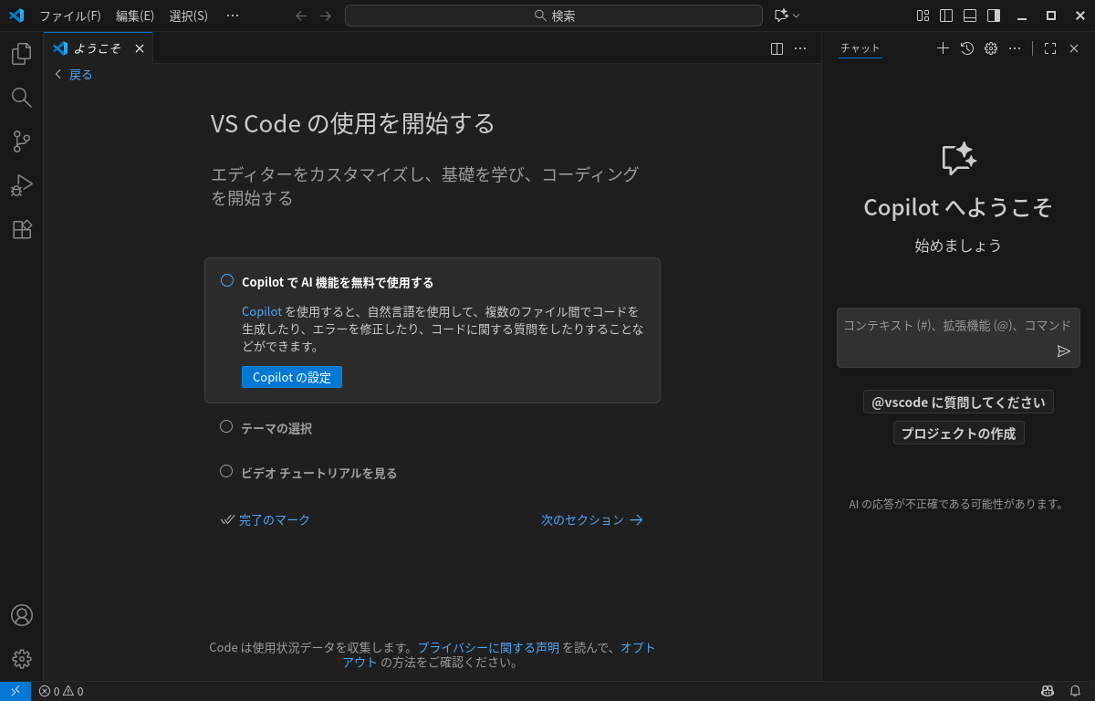
Task: Open chat panel more actions ellipsis
Action: click(1015, 48)
